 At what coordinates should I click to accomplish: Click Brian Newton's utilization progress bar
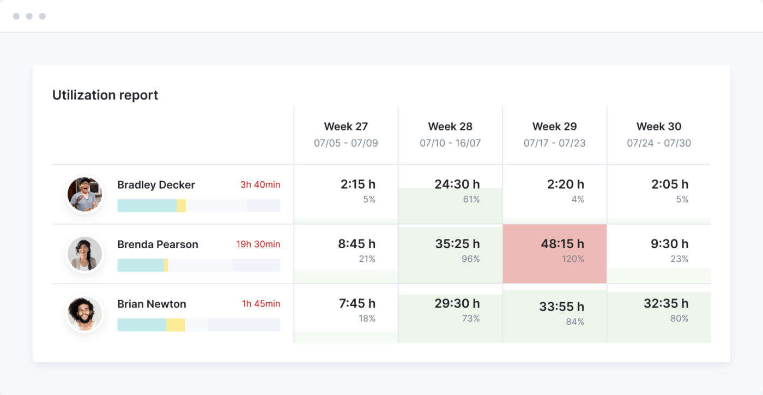point(199,325)
